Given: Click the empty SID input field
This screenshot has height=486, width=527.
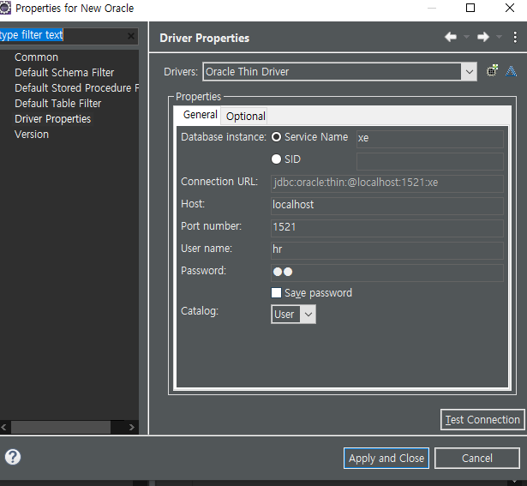Looking at the screenshot, I should tap(430, 161).
